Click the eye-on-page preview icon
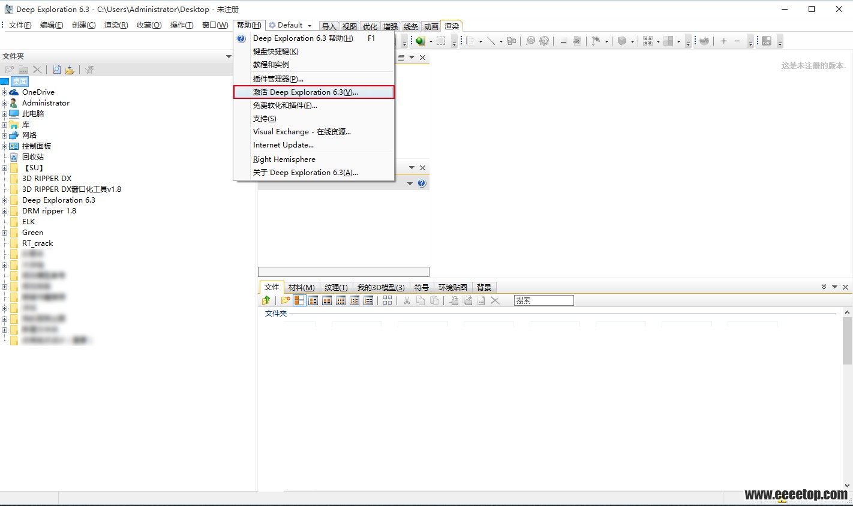The image size is (853, 506). (576, 41)
